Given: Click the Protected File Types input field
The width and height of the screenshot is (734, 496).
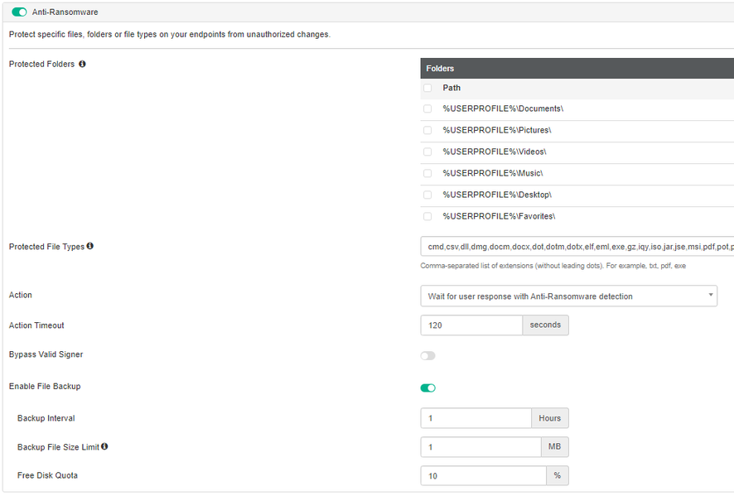Looking at the screenshot, I should point(577,247).
